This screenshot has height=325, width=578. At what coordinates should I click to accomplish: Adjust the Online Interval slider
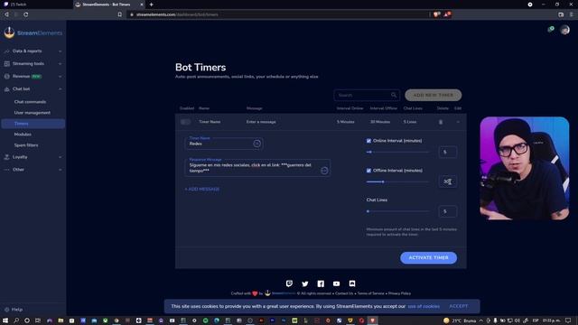[397, 152]
